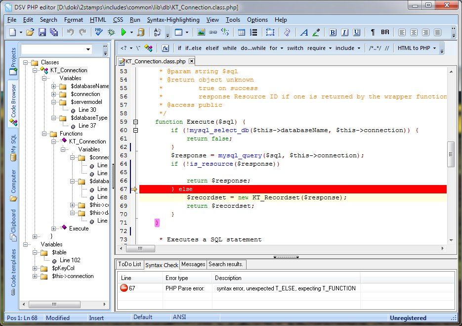Image resolution: width=462 pixels, height=326 pixels.
Task: Select error row for line 67
Action: pos(237,288)
